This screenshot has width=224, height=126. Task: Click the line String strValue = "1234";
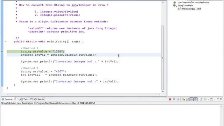(43, 51)
